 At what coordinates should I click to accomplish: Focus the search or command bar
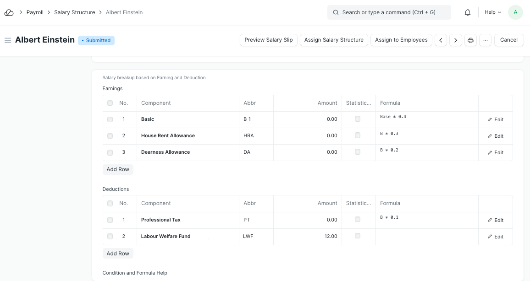(389, 12)
